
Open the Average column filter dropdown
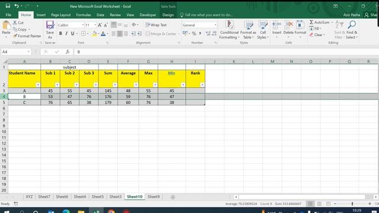click(136, 85)
